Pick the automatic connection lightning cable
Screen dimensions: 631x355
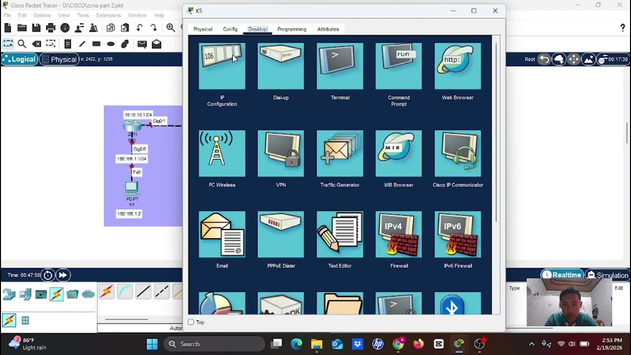(x=106, y=292)
